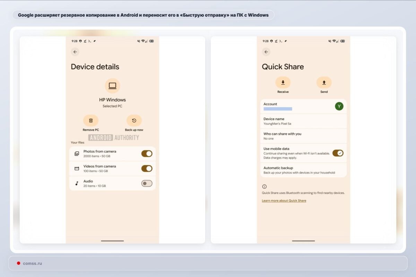416x277 pixels.
Task: Click the Receive label
Action: 283,92
